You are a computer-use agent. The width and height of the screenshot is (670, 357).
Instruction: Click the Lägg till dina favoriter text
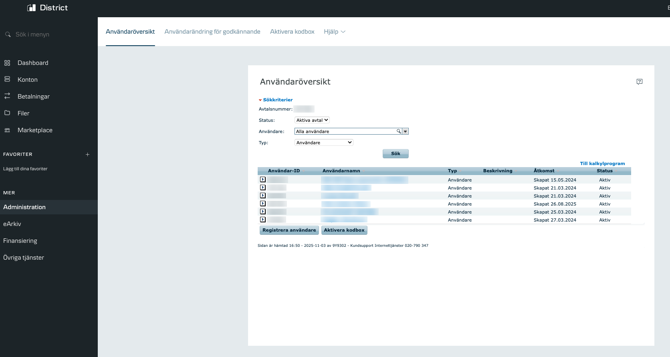(x=25, y=169)
